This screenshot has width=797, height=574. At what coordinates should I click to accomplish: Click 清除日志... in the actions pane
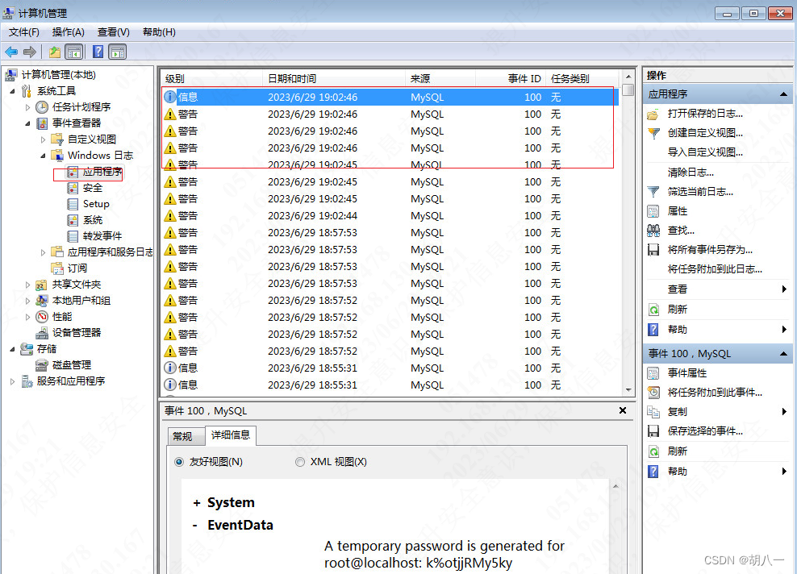point(691,173)
